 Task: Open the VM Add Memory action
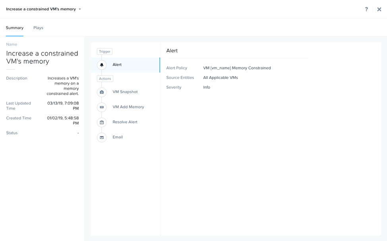click(x=128, y=107)
